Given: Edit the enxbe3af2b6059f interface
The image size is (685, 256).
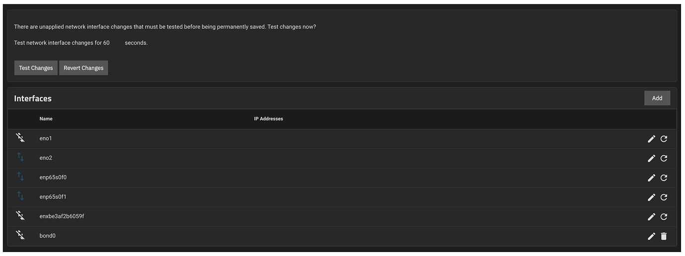Looking at the screenshot, I should tap(652, 217).
